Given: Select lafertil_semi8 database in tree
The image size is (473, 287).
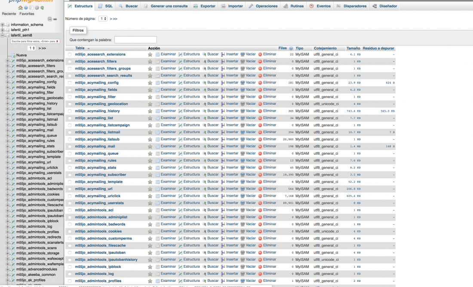Looking at the screenshot, I should 21,35.
